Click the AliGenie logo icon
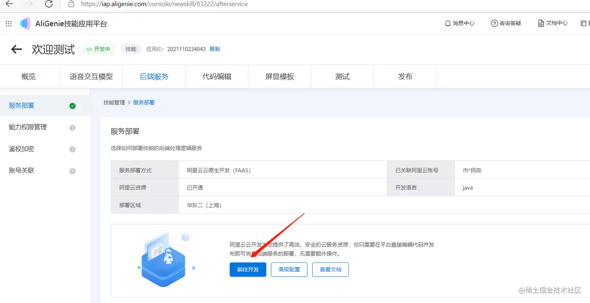This screenshot has width=590, height=303. click(25, 24)
